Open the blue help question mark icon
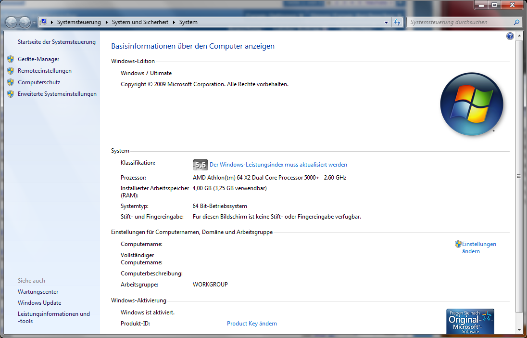527x338 pixels. click(510, 37)
